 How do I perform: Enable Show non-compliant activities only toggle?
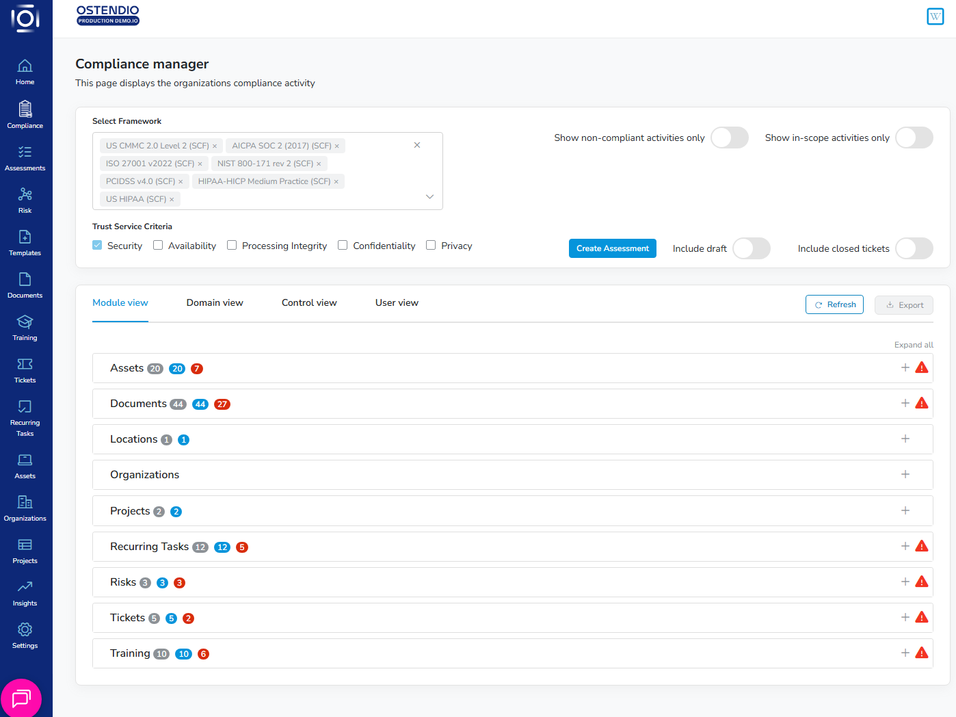click(730, 138)
